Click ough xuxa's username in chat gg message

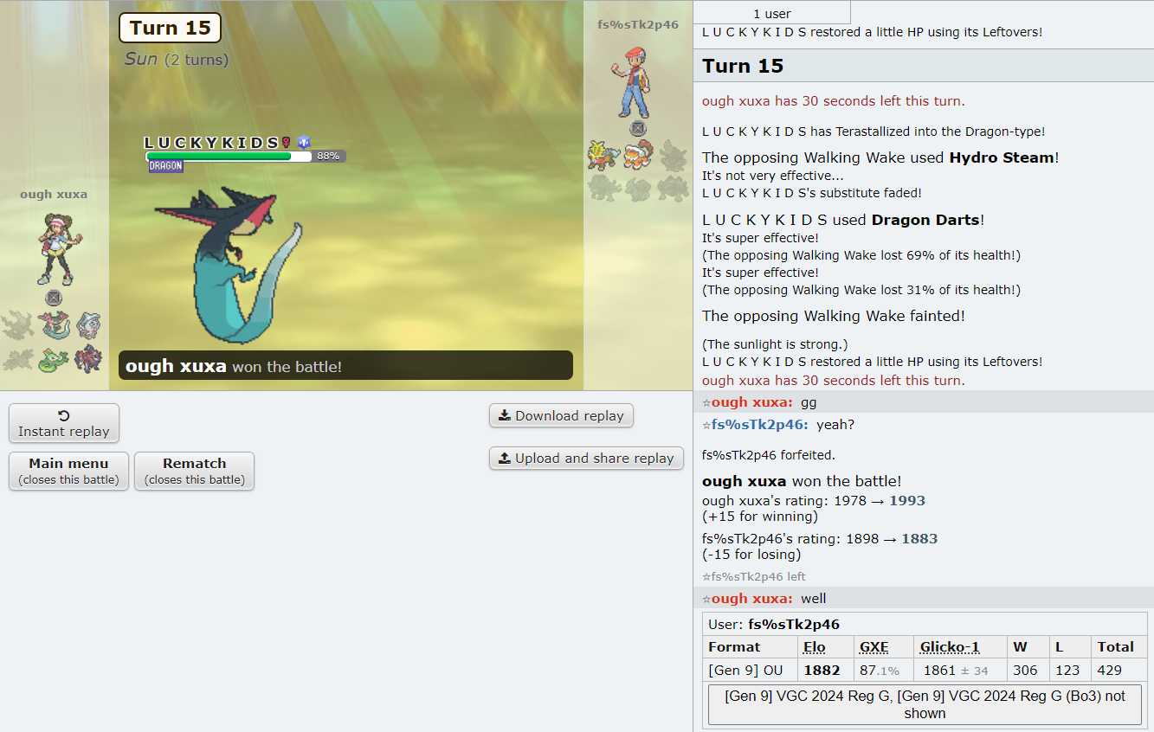751,402
